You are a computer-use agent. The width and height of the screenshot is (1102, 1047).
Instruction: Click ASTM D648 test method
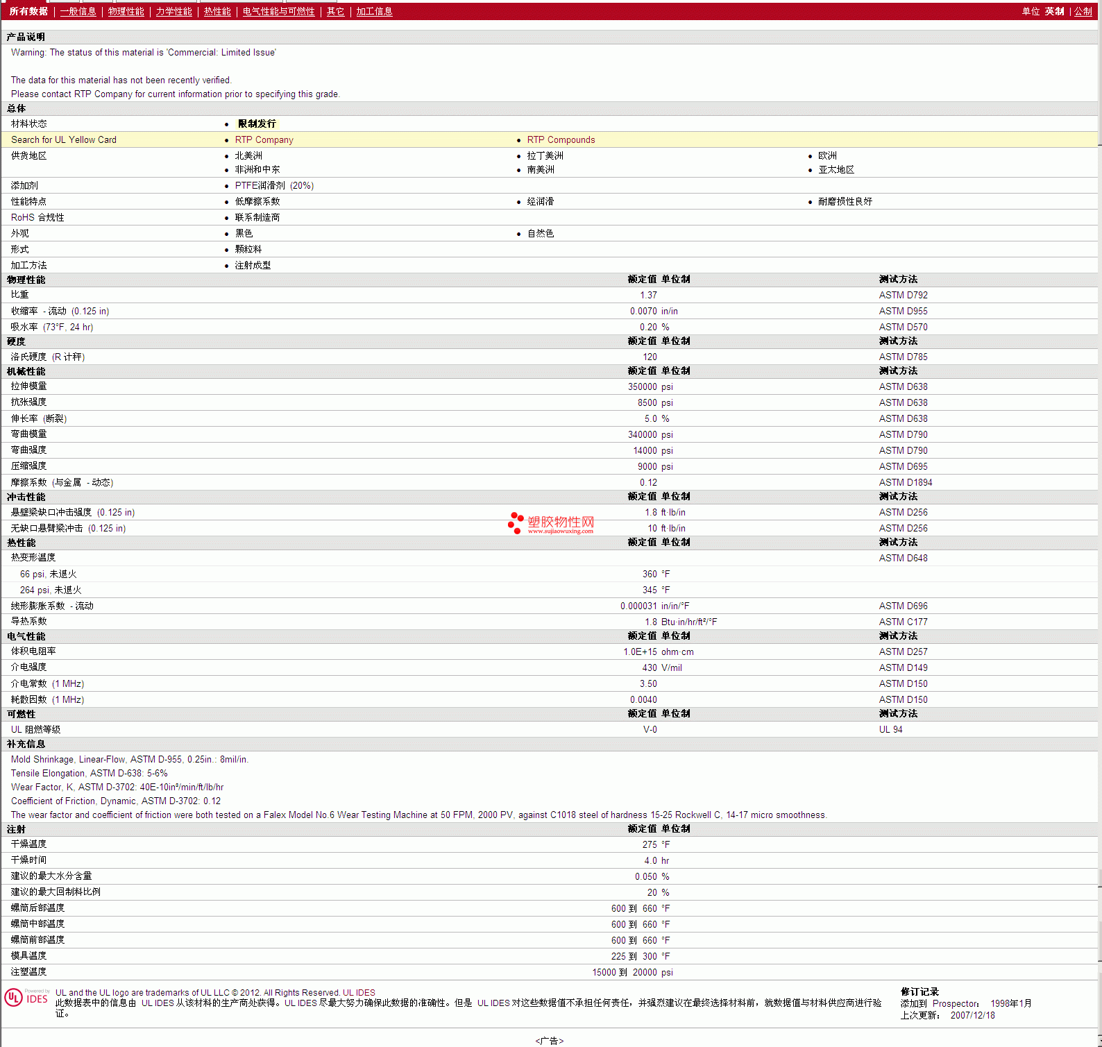pos(903,559)
